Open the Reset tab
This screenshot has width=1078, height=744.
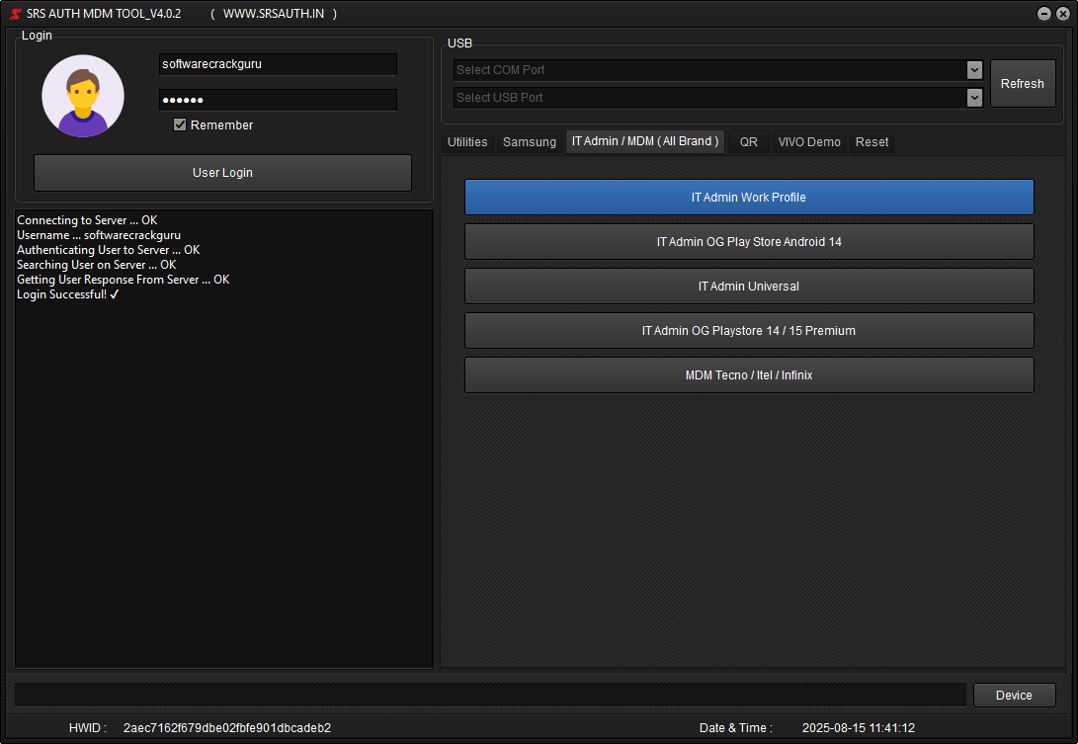coord(871,141)
